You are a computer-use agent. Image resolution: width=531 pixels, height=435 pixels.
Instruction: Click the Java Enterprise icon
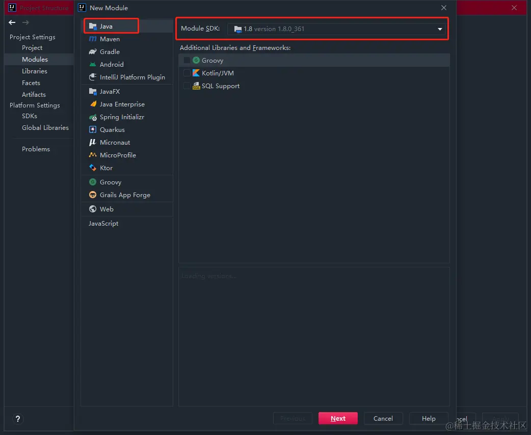pos(92,104)
